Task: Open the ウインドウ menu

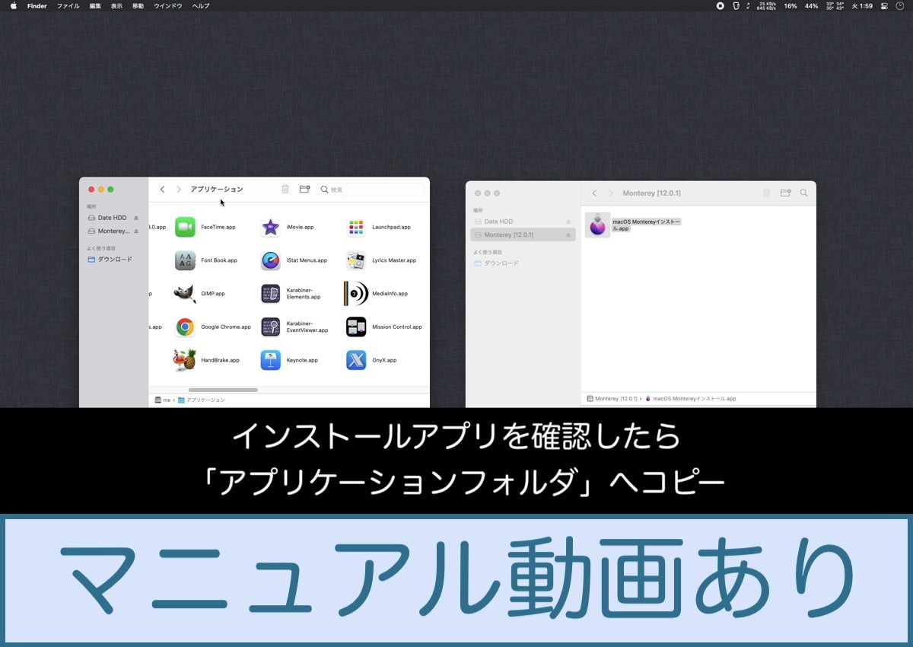Action: pos(168,5)
